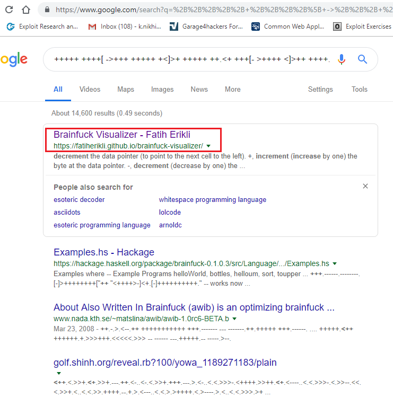393x406 pixels.
Task: Expand dropdown arrow next to fatiherikli.github.io URL
Action: coord(208,146)
